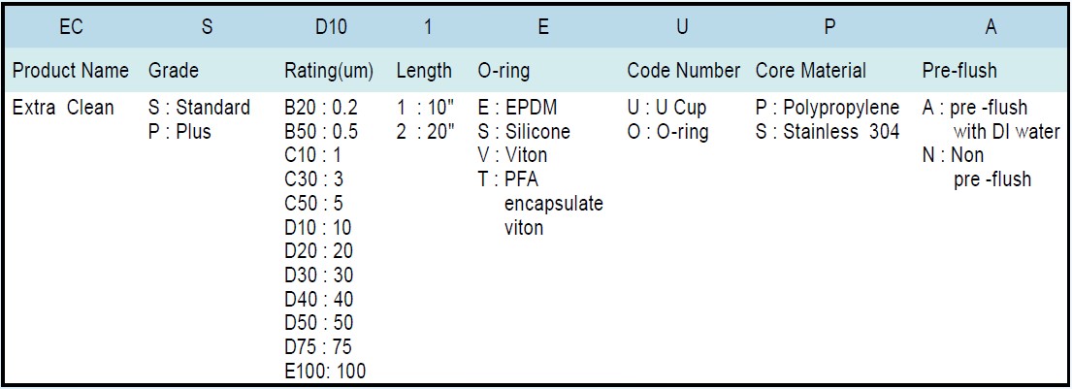Click the Code Number column header
Viewport: 1072px width, 389px height.
coord(683,71)
